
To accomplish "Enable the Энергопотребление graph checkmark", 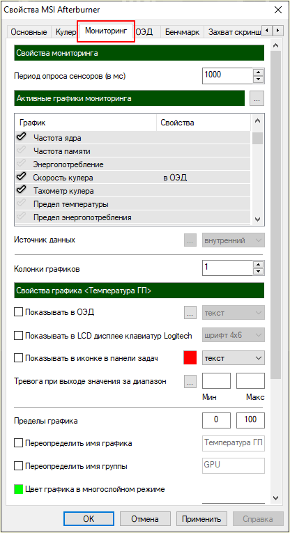I will (x=21, y=164).
